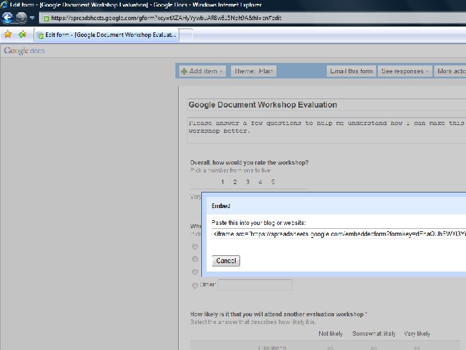The width and height of the screenshot is (466, 350).
Task: Open a new blank browser tab
Action: [x=186, y=35]
